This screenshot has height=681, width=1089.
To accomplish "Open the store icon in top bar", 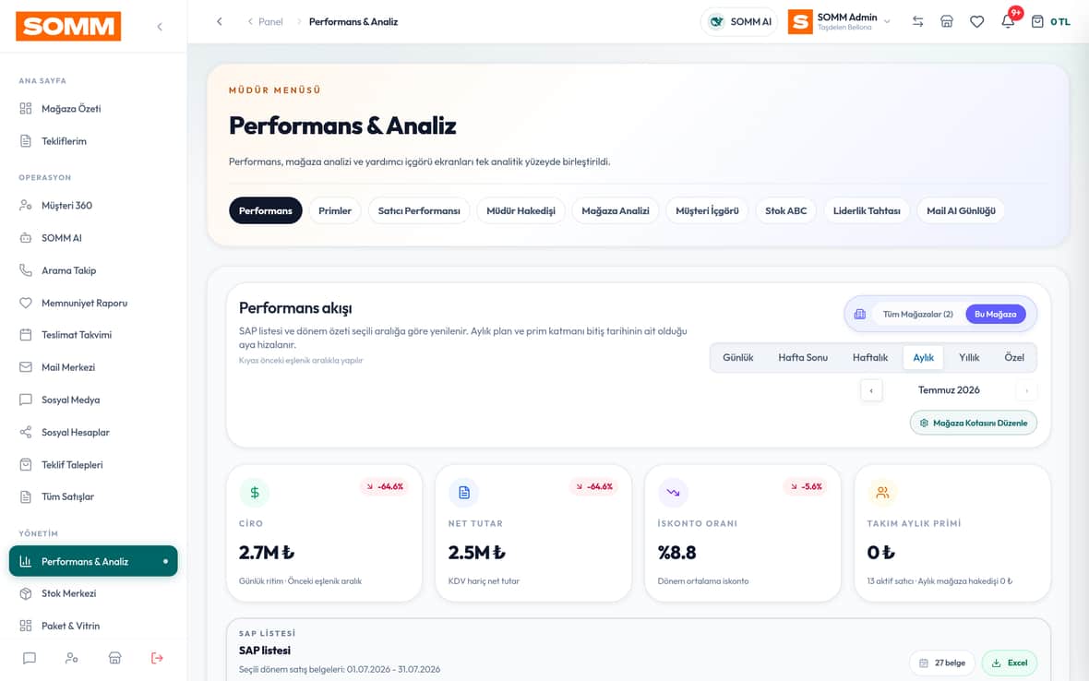I will pyautogui.click(x=947, y=21).
